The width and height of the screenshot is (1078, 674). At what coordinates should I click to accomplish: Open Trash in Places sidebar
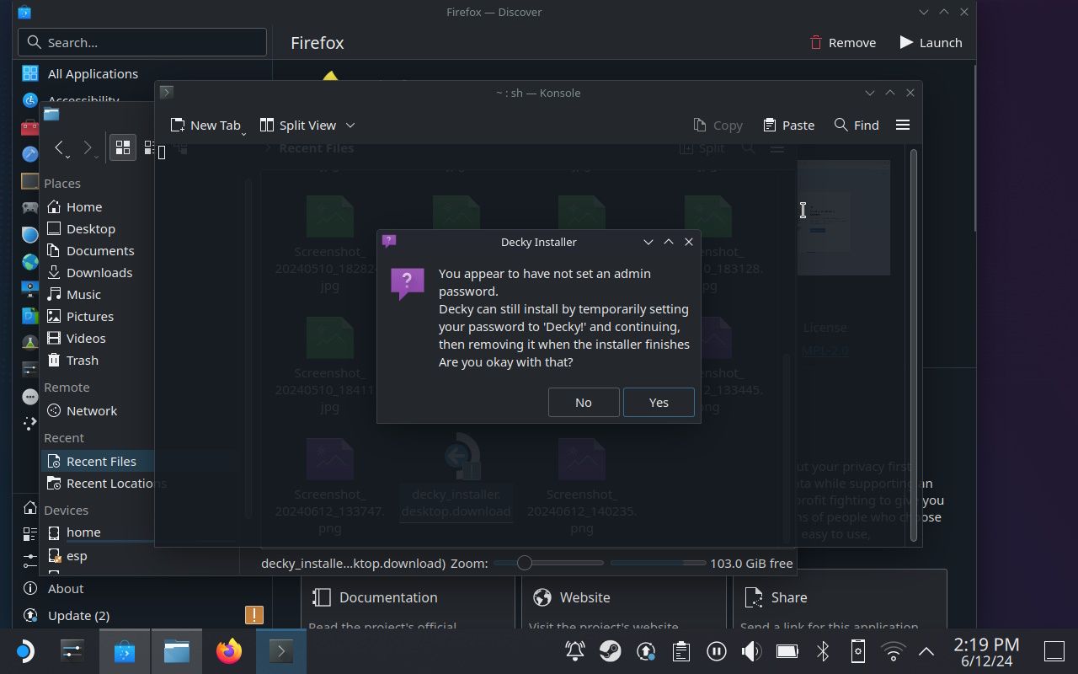tap(82, 360)
